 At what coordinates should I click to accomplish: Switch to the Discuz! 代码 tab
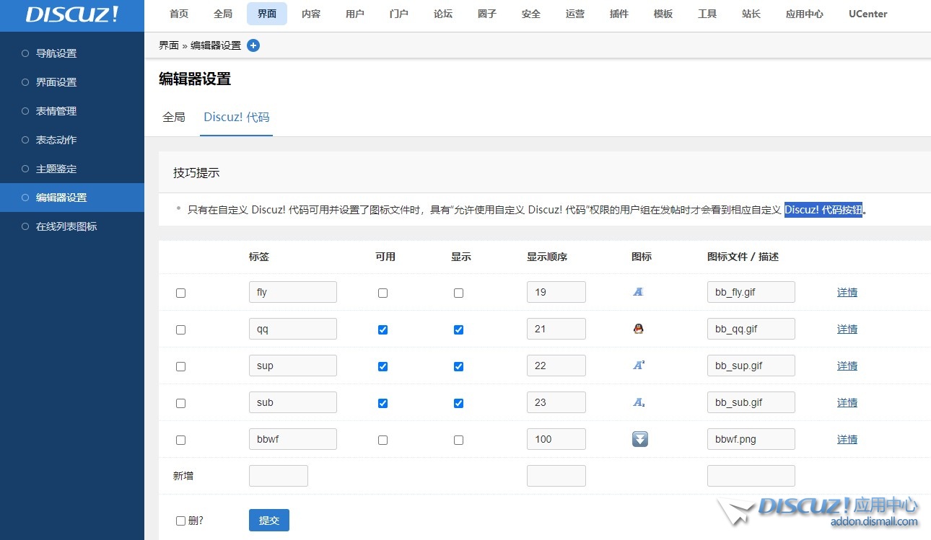[x=236, y=117]
